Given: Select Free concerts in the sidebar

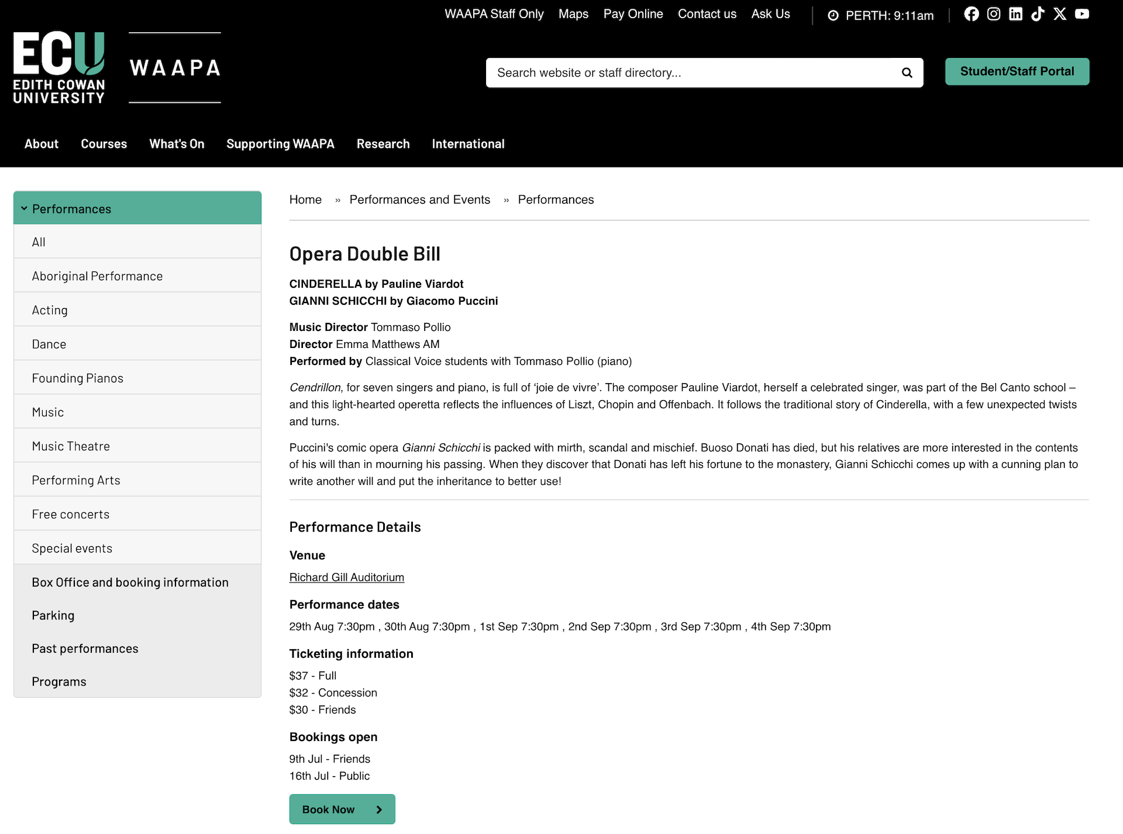Looking at the screenshot, I should 137,514.
